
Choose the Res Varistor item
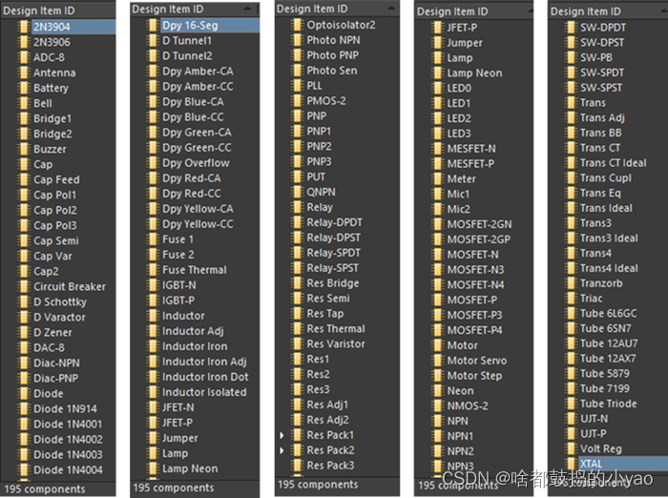tap(336, 343)
